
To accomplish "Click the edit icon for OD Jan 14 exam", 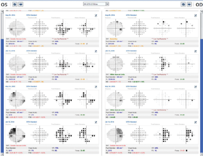I will 195,51.
